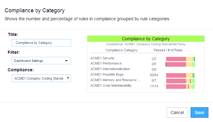Select the ACME1 Internationalization category
213x122 pixels.
[x=110, y=69]
